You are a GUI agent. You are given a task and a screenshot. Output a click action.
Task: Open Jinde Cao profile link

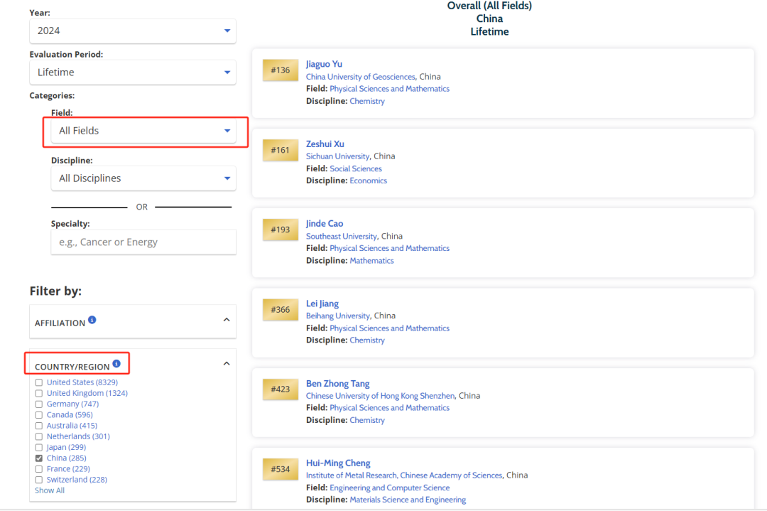325,224
